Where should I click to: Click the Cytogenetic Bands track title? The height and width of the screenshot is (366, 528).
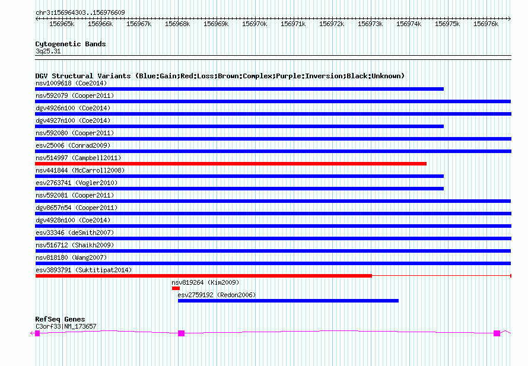coord(71,44)
